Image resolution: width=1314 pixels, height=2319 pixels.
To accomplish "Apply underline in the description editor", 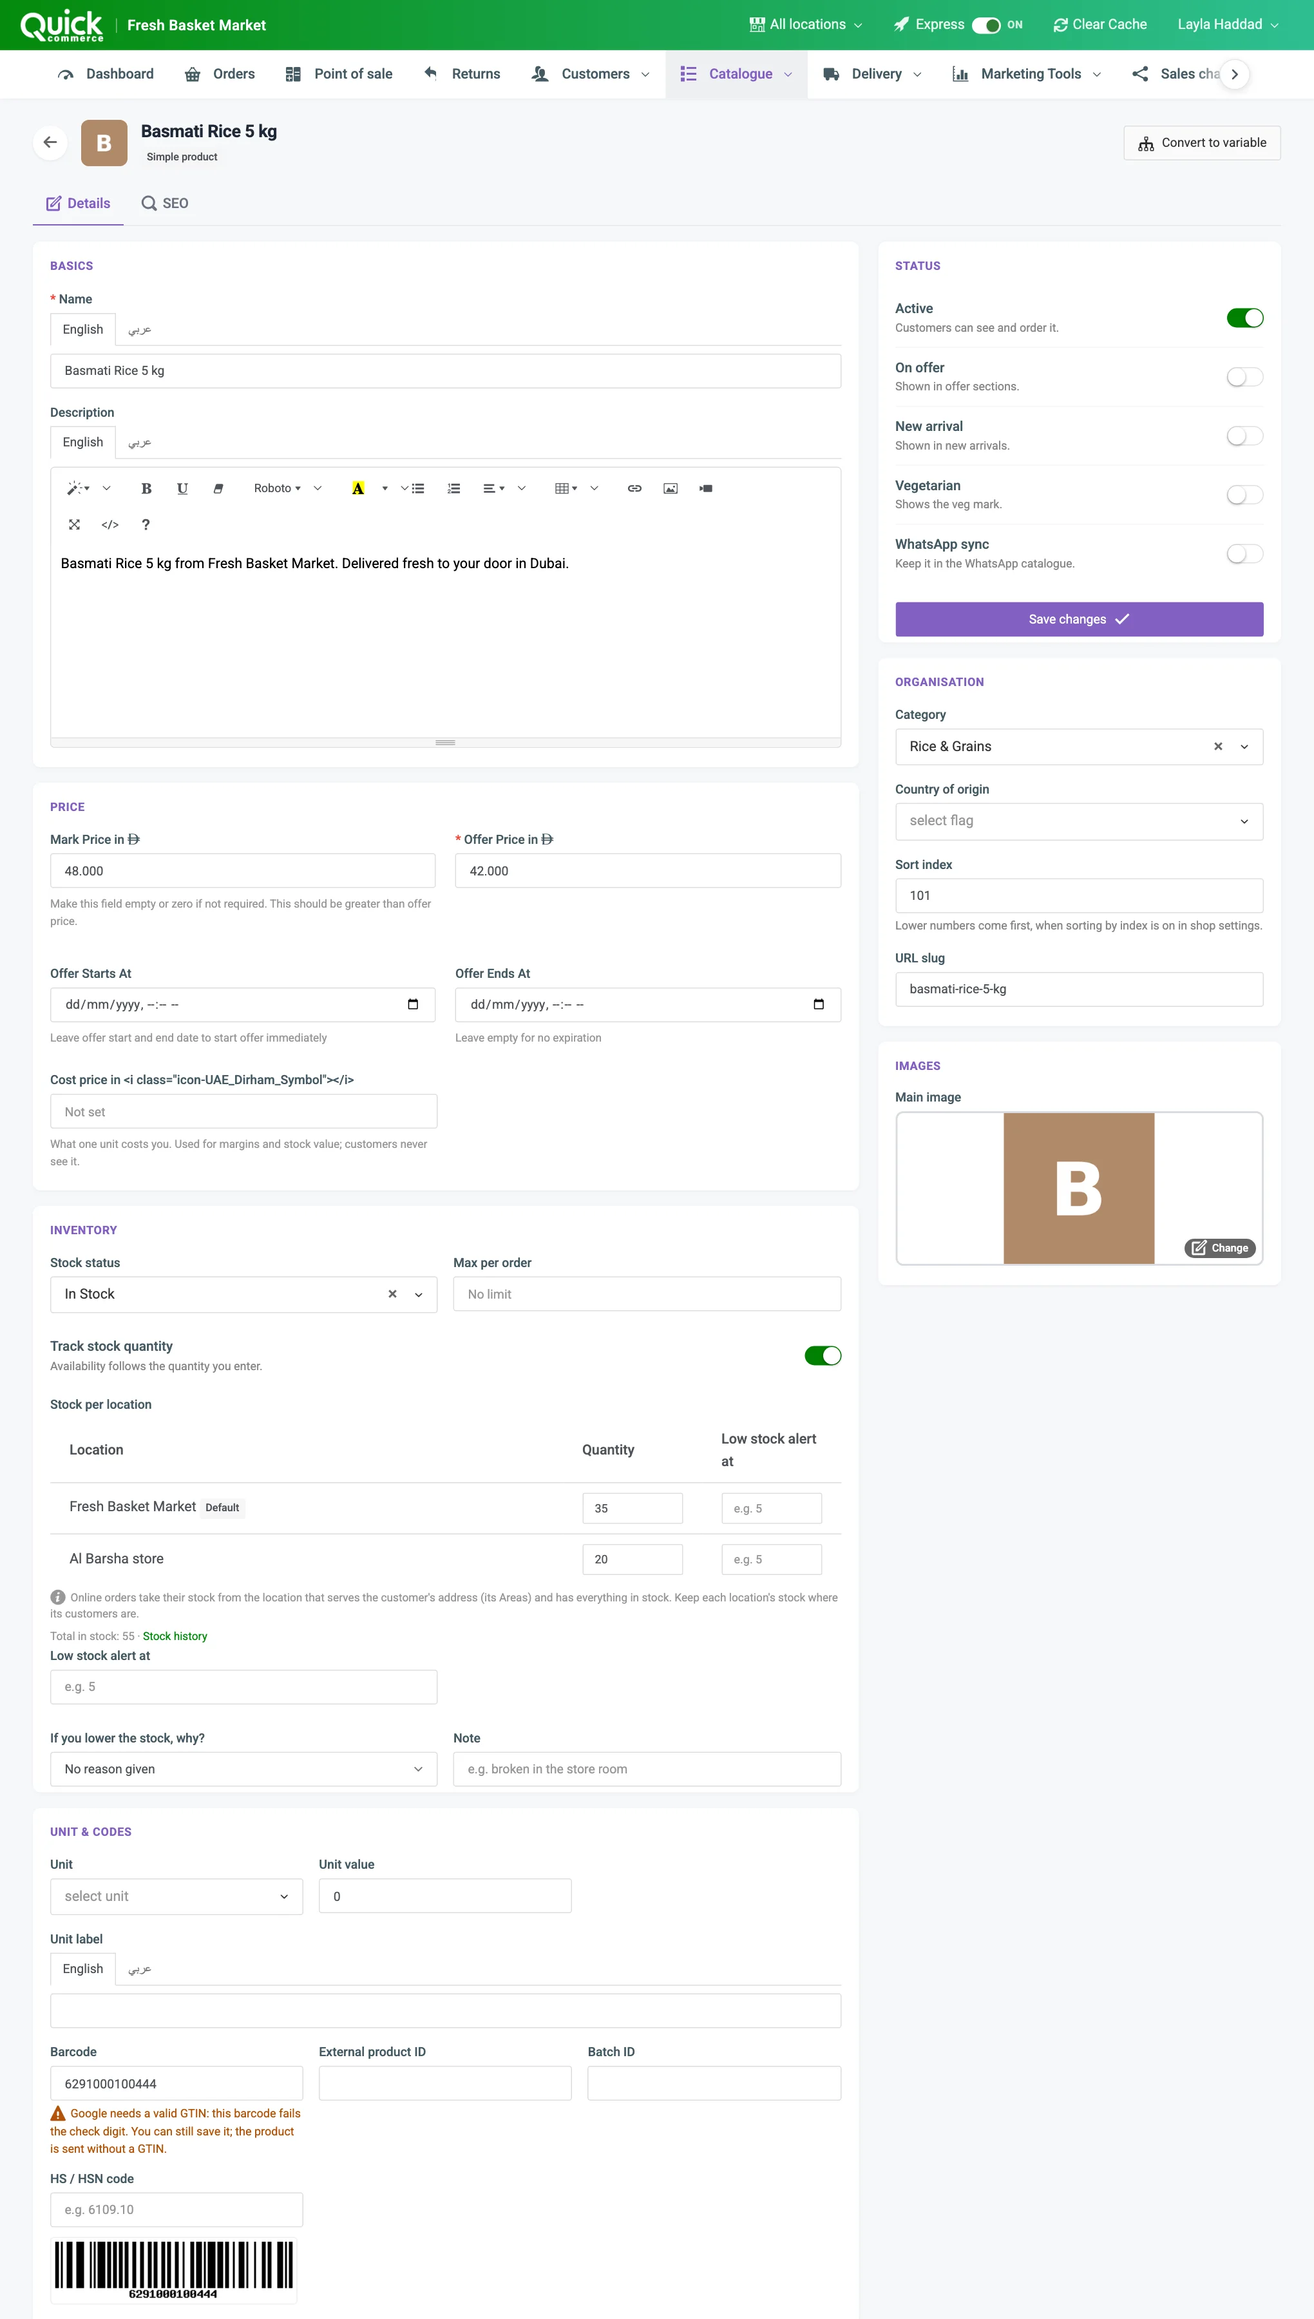I will tap(182, 488).
